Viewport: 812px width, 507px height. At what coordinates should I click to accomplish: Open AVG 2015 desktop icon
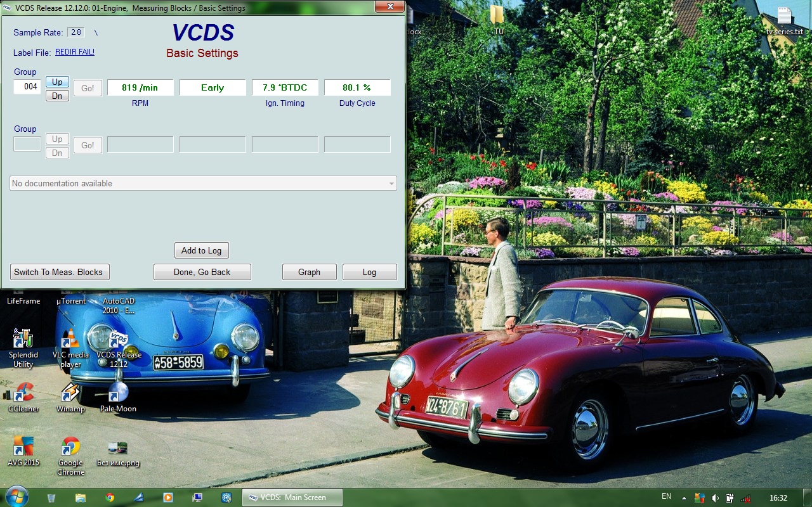coord(23,447)
